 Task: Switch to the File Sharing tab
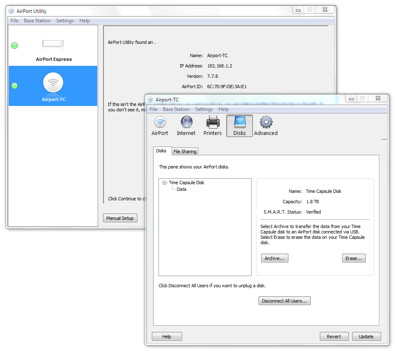point(185,151)
